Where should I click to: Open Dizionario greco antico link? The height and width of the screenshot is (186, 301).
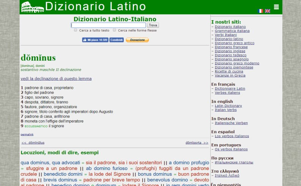point(235,43)
